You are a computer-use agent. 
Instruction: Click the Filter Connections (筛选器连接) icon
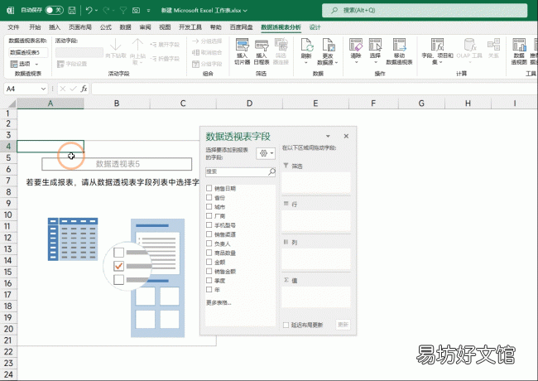tap(281, 45)
